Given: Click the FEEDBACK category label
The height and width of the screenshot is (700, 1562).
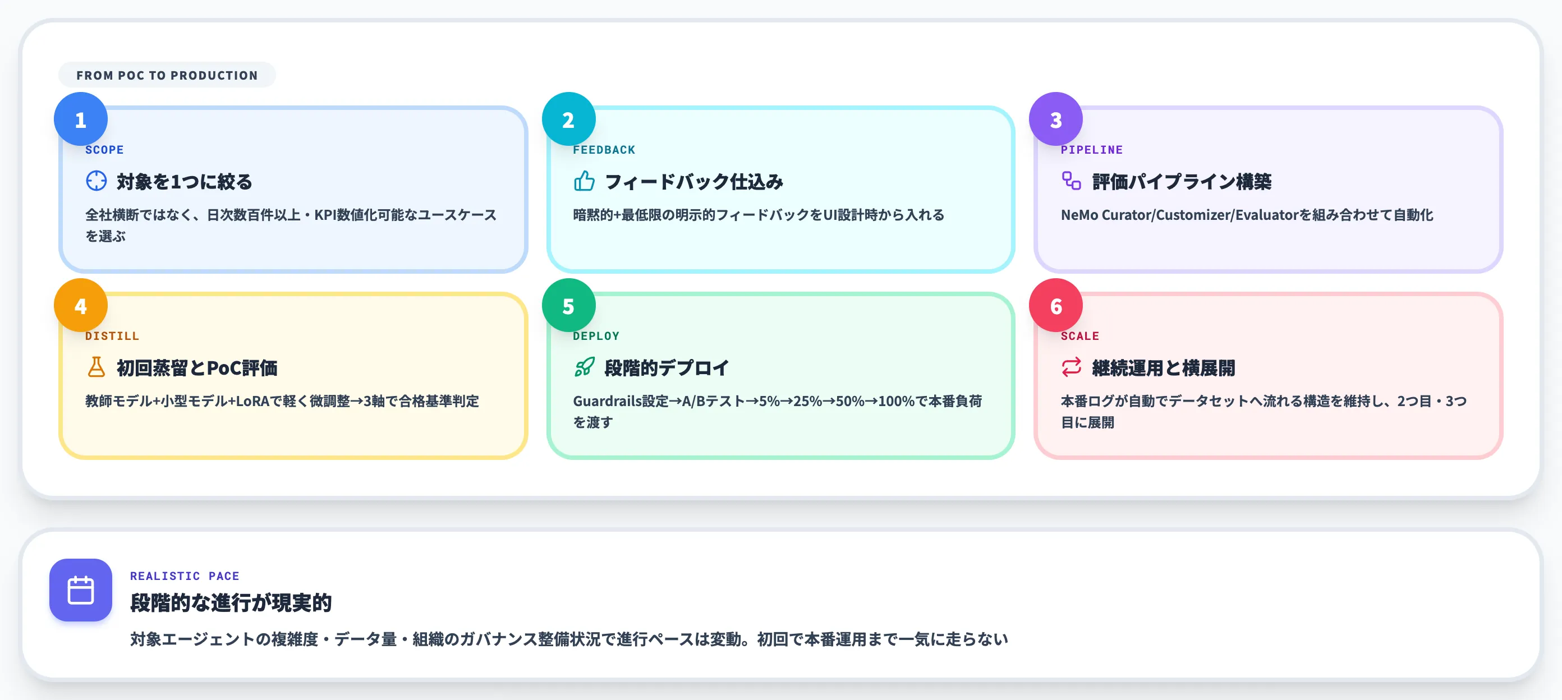Looking at the screenshot, I should [x=604, y=150].
